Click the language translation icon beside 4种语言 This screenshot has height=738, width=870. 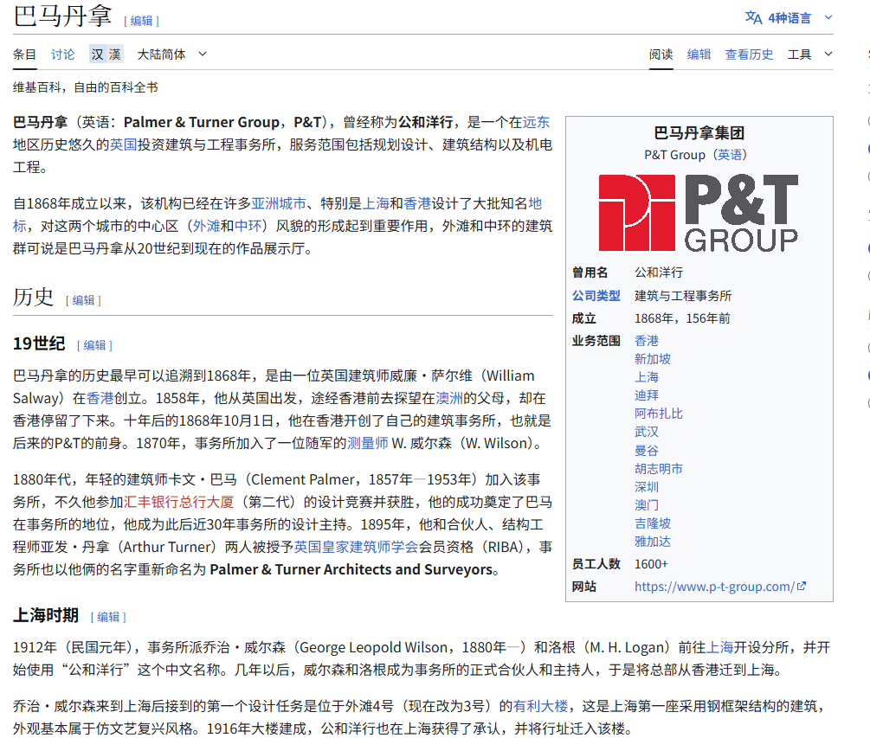(x=754, y=17)
